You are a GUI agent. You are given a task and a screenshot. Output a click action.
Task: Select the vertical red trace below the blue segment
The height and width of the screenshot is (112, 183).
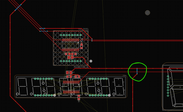coord(133,95)
